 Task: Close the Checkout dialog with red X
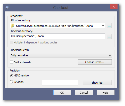[114, 6]
